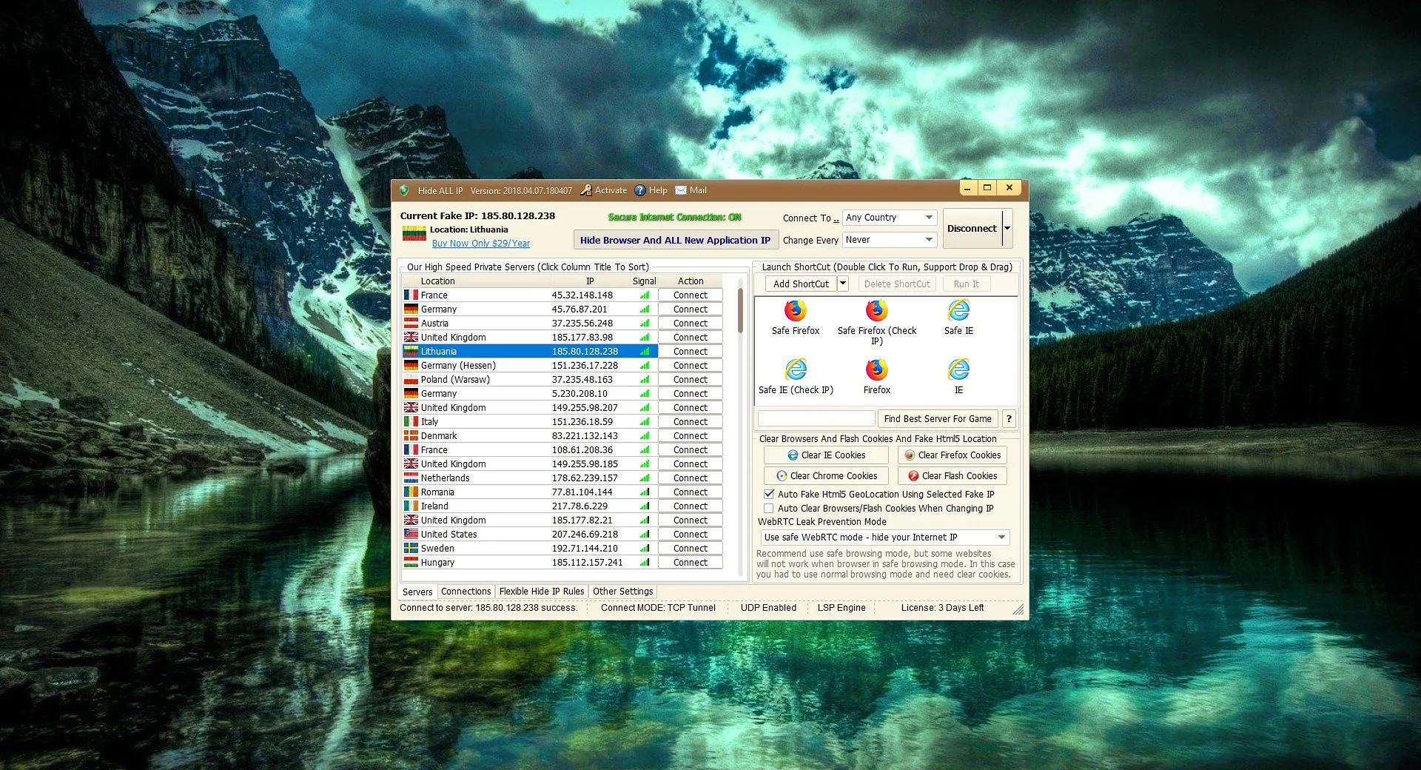Open the WebRTC Leak Prevention mode dropdown
This screenshot has height=770, width=1421.
point(884,538)
